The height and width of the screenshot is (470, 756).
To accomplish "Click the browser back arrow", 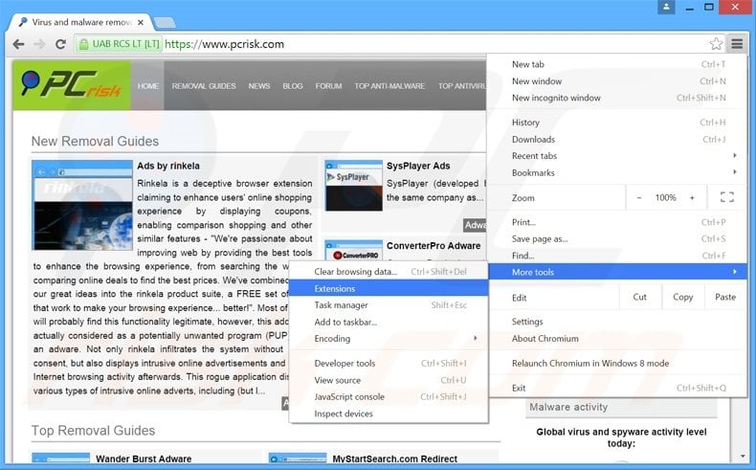I will click(18, 44).
